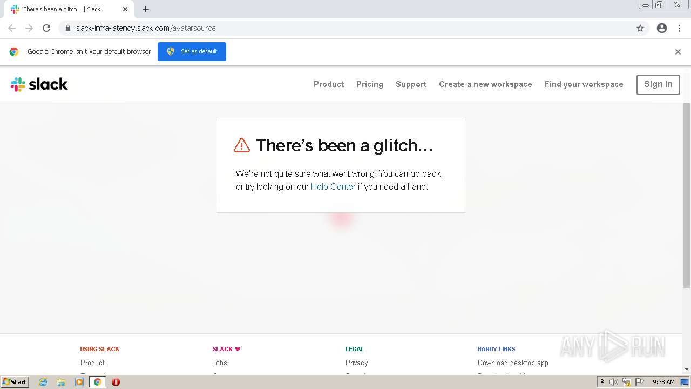The width and height of the screenshot is (691, 389).
Task: Go back with browser back arrow
Action: pyautogui.click(x=12, y=28)
